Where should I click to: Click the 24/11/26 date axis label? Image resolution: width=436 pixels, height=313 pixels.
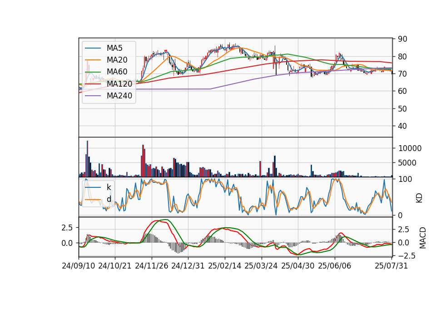152,266
